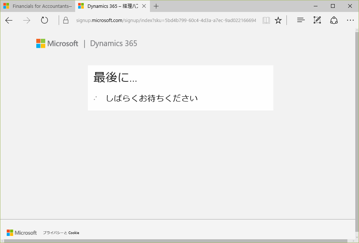Screen dimensions: 359x243
Task: Click the Dynamics 365 header text
Action: click(x=114, y=43)
